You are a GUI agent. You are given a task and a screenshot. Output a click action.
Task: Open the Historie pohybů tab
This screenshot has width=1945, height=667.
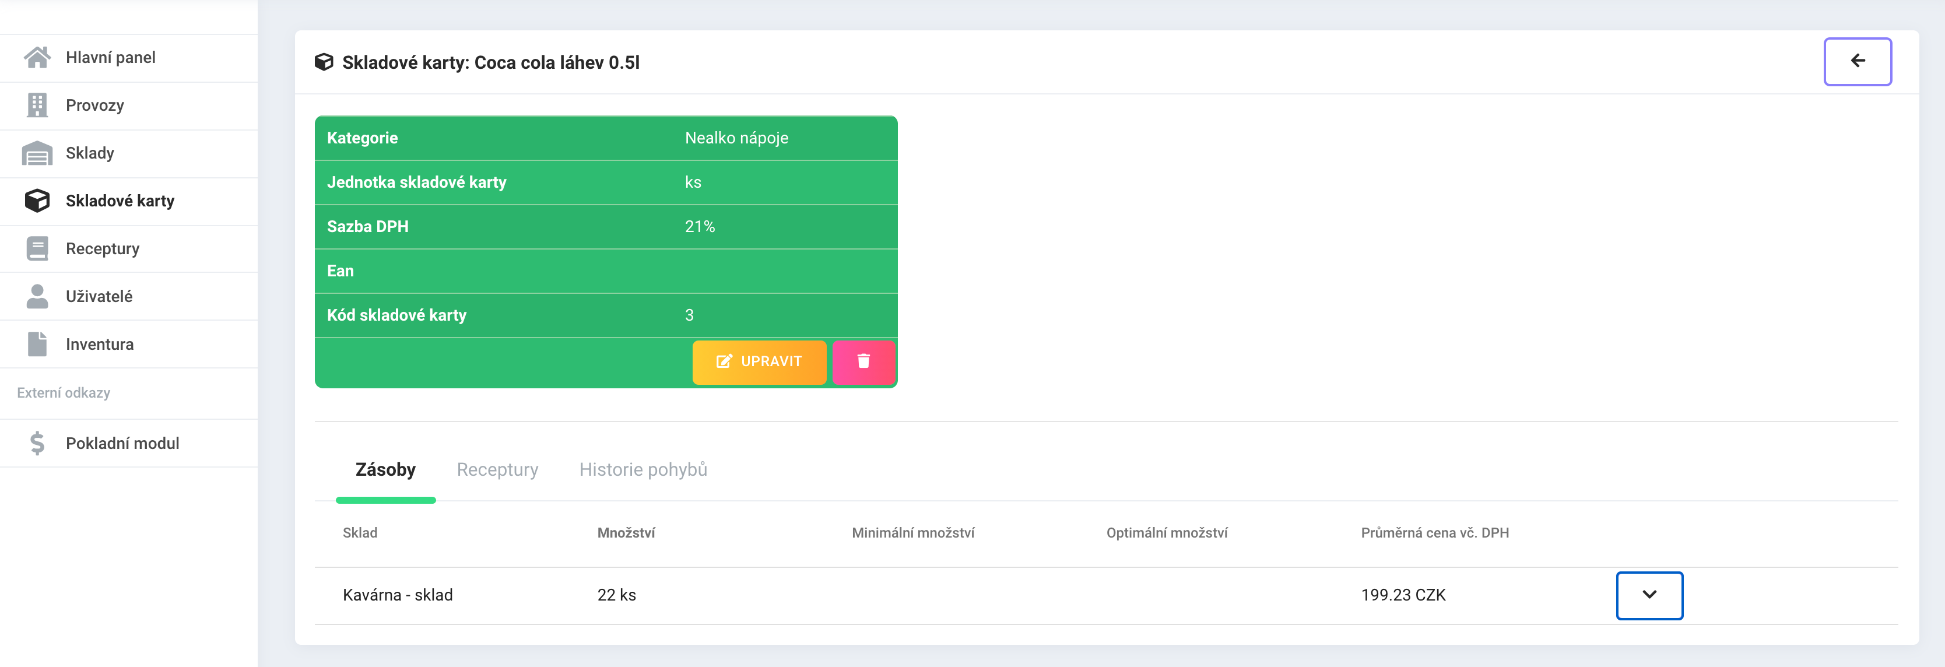coord(643,470)
